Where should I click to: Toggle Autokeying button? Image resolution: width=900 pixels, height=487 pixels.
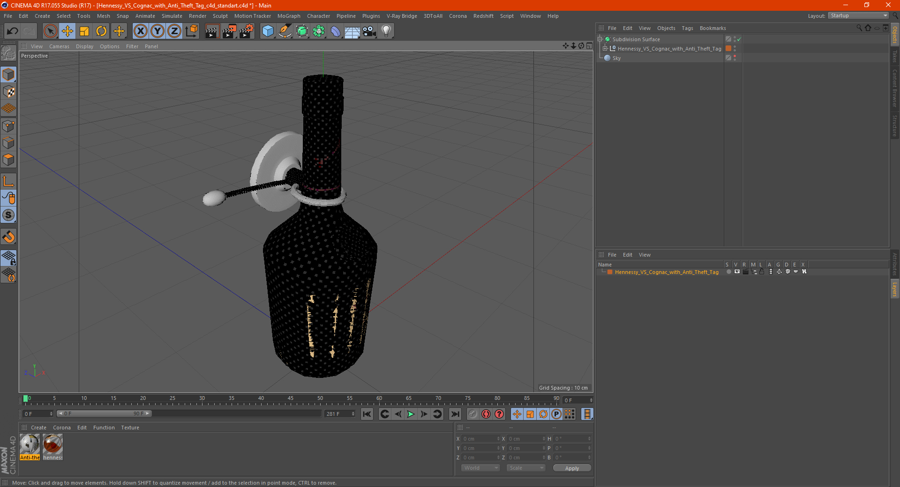tap(486, 414)
